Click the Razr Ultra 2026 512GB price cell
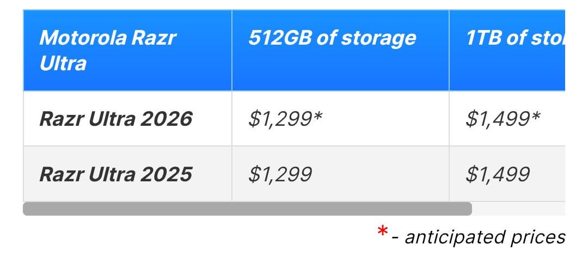This screenshot has height=263, width=588. (x=285, y=119)
